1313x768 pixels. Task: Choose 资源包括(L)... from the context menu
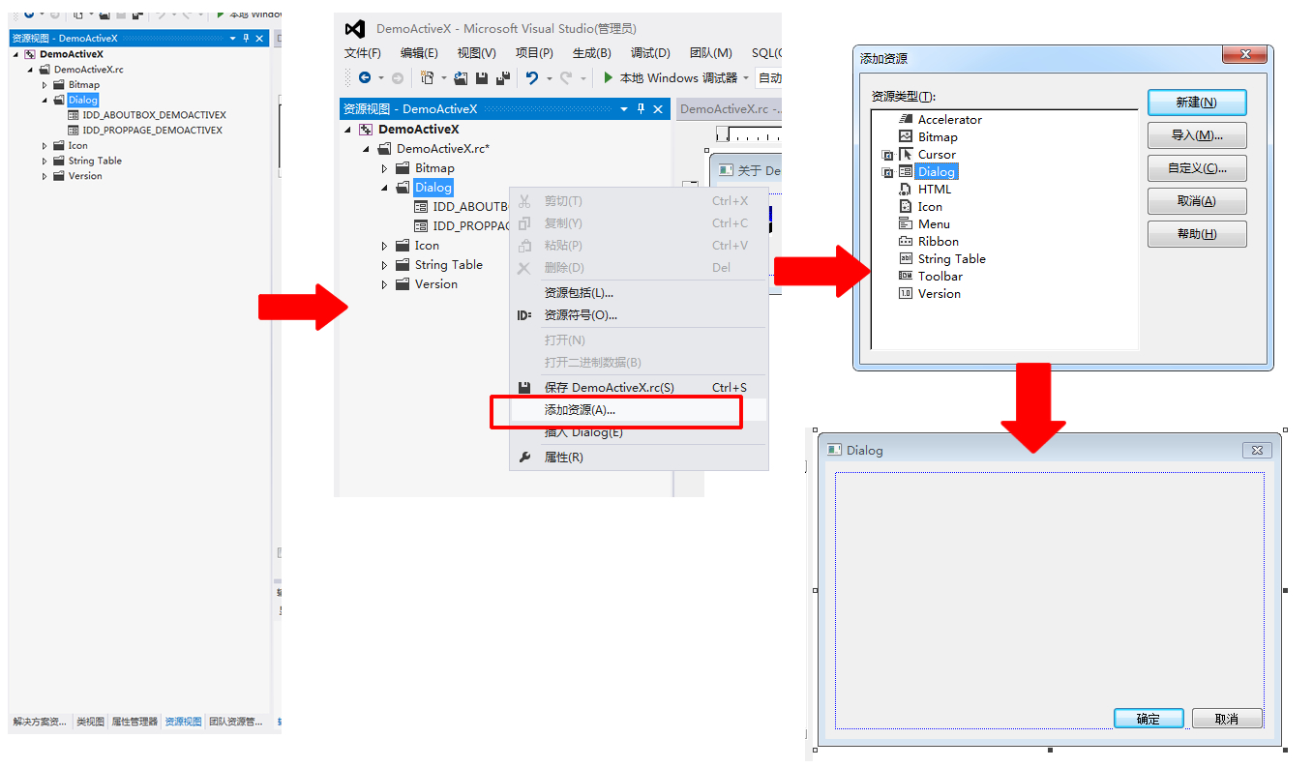coord(639,292)
